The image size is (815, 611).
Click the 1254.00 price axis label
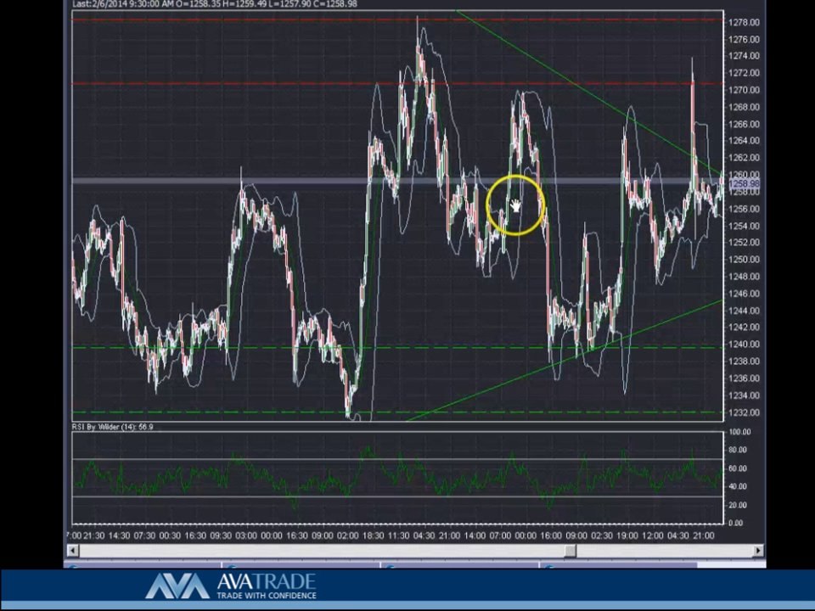click(x=745, y=226)
